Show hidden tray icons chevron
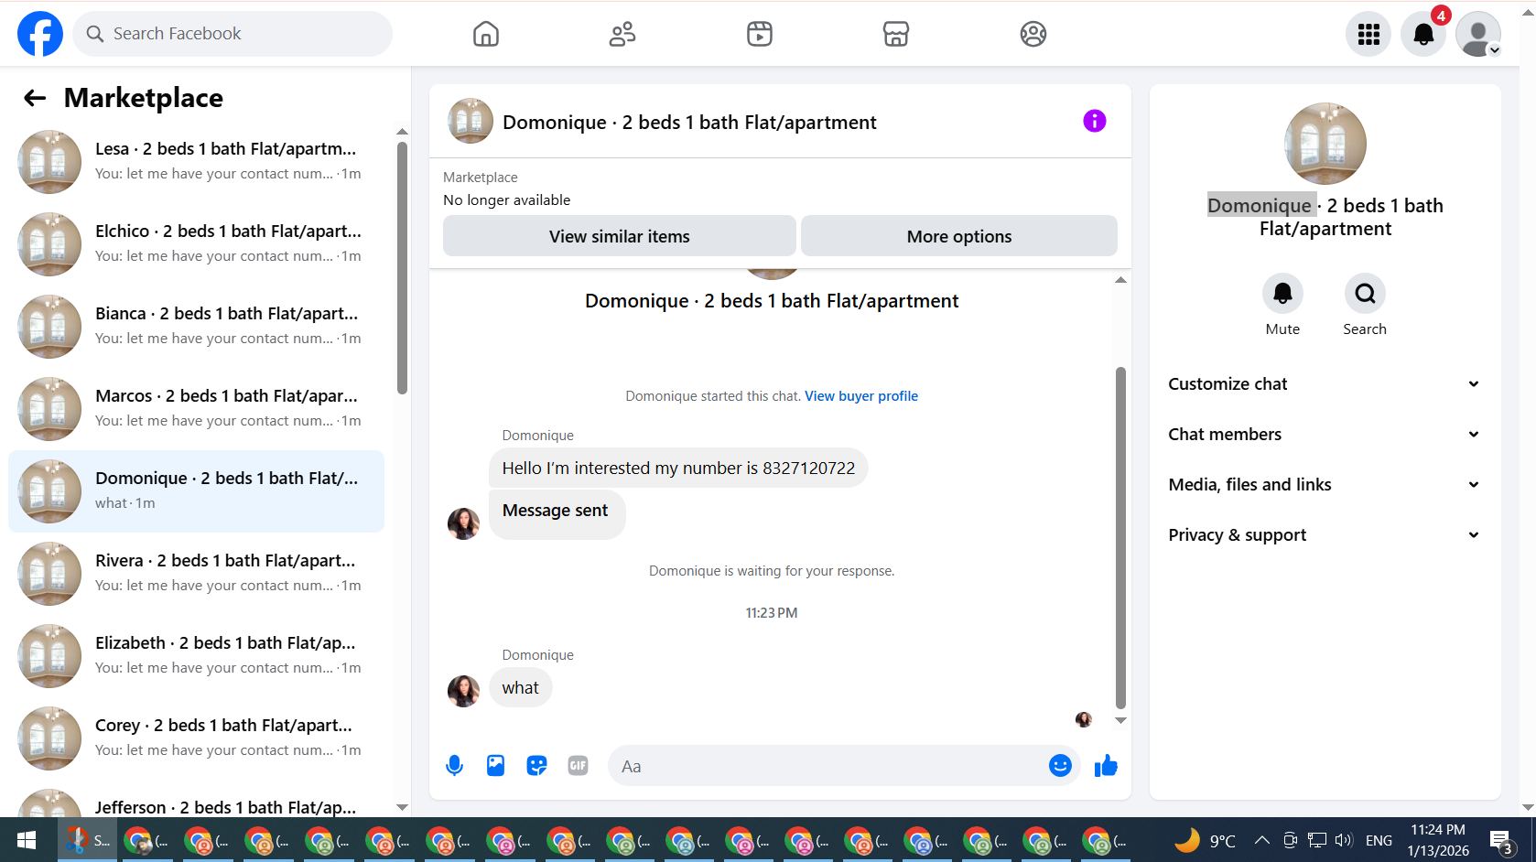The width and height of the screenshot is (1536, 862). (1261, 840)
